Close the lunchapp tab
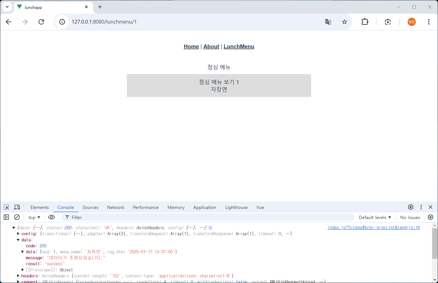438x283 pixels. (86, 7)
